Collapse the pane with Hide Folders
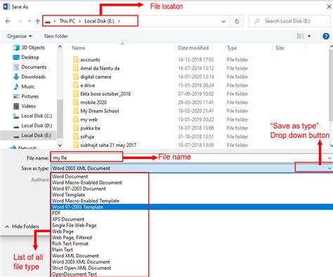The image size is (333, 277). tap(22, 226)
